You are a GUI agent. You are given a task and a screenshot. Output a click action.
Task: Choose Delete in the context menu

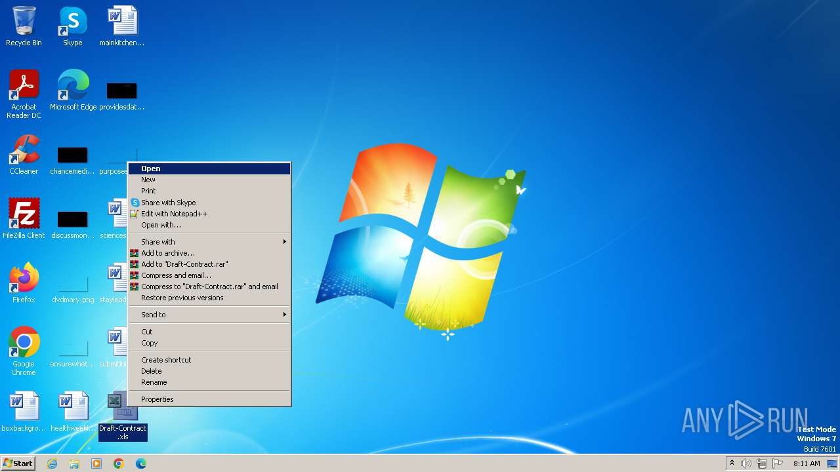(209, 371)
